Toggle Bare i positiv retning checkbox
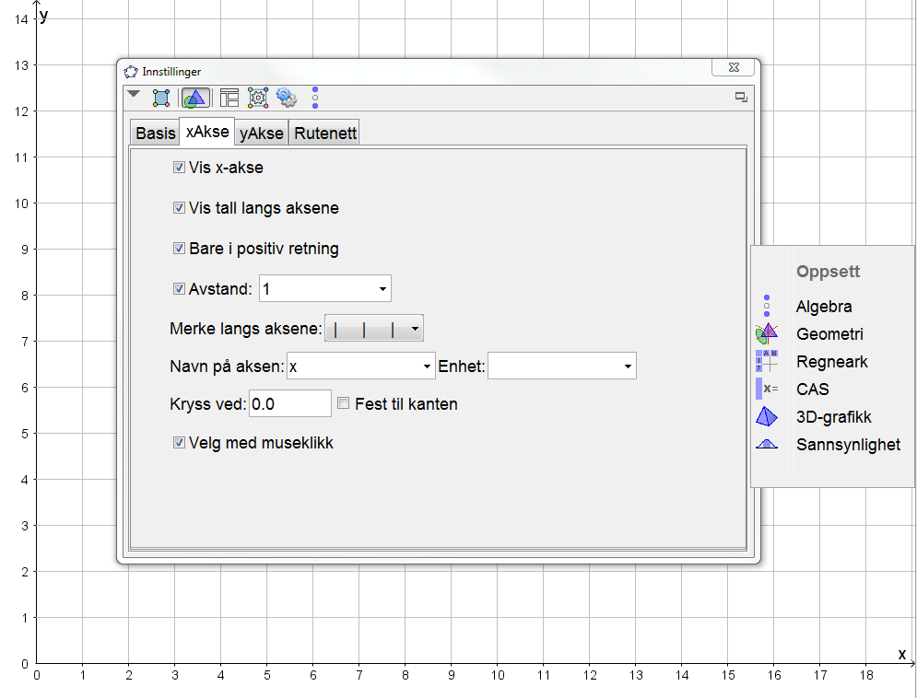Screen dimensions: 917x698 (180, 249)
